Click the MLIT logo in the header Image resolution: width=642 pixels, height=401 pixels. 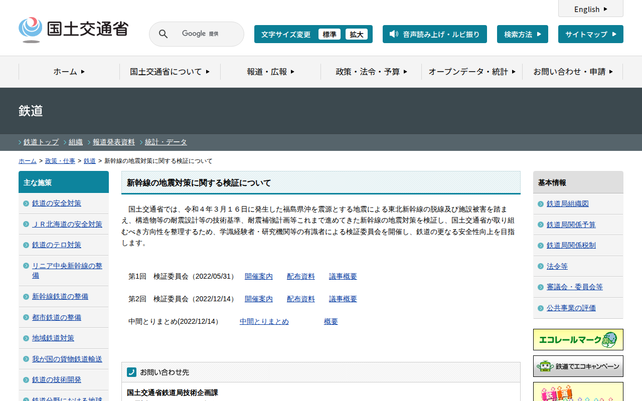pyautogui.click(x=73, y=30)
